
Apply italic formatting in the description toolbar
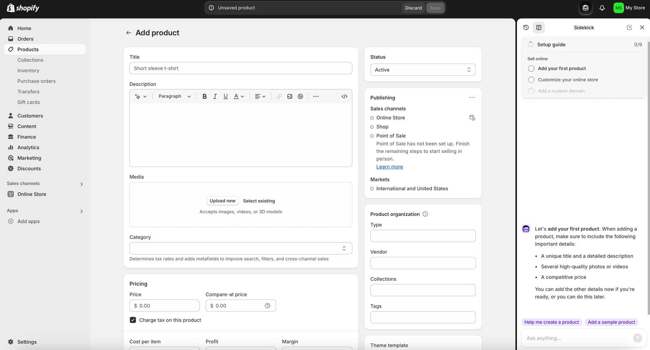(x=215, y=96)
